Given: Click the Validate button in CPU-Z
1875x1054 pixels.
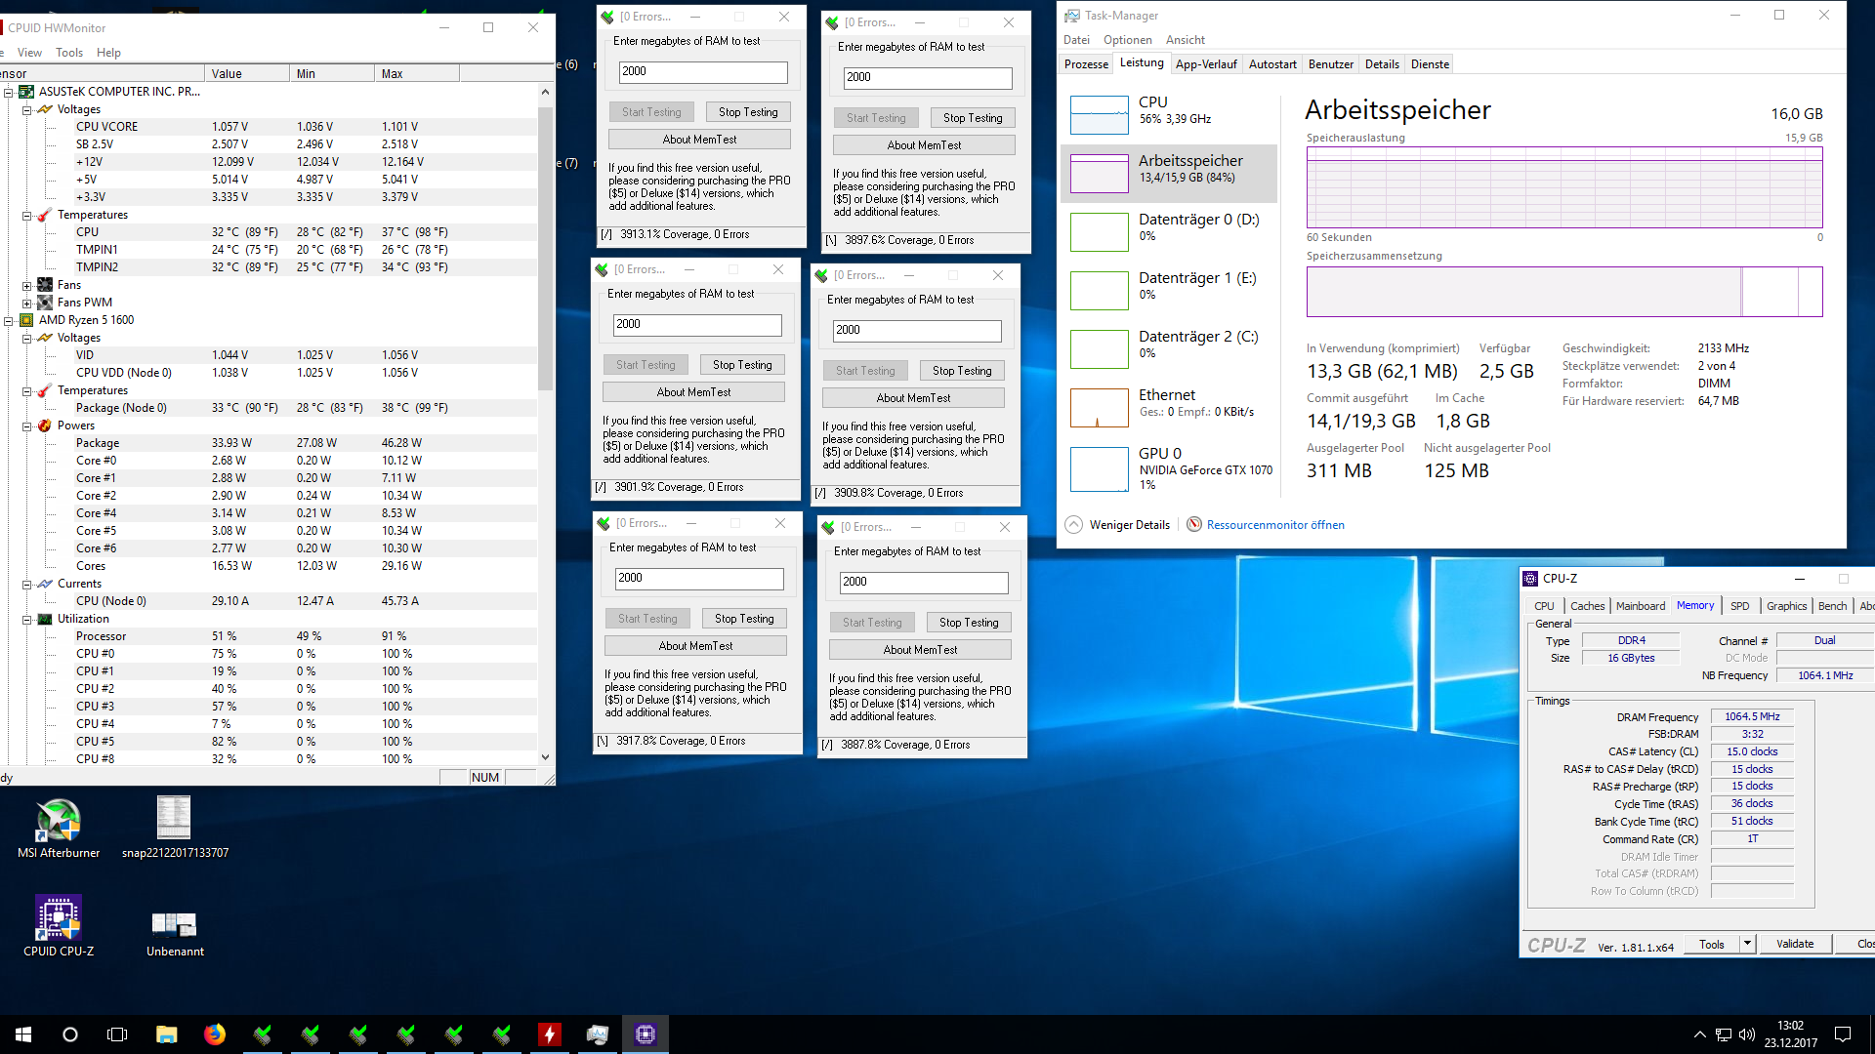Looking at the screenshot, I should pos(1794,944).
